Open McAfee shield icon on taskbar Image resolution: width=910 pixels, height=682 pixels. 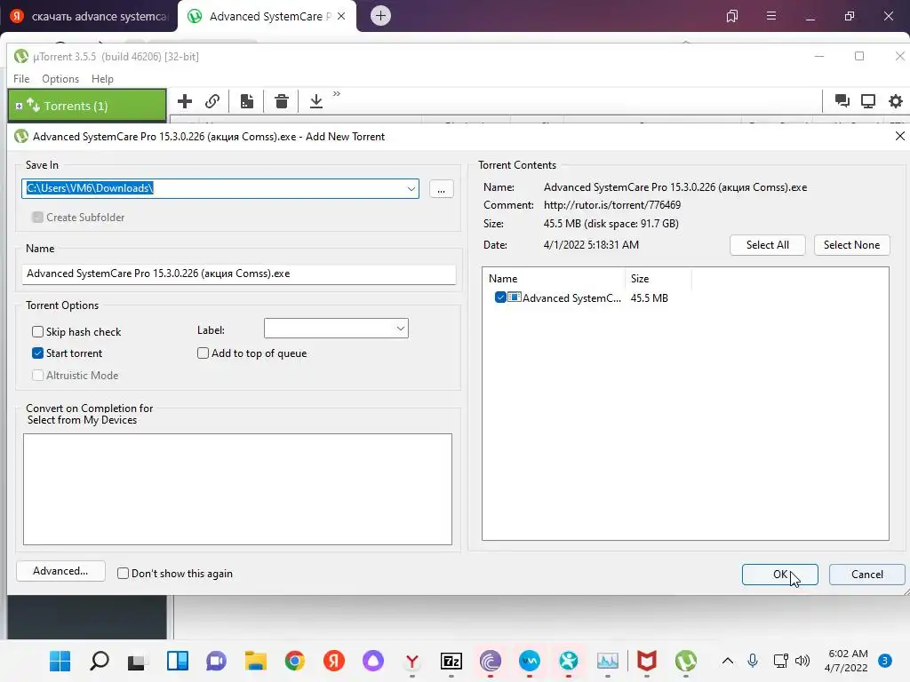(x=647, y=661)
